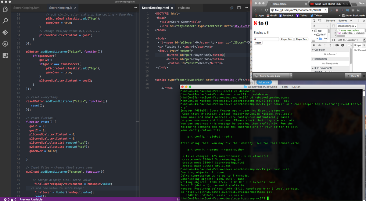366x201 pixels.
Task: Open the Apps shortcut in the bookmarks bar
Action: pos(259,16)
